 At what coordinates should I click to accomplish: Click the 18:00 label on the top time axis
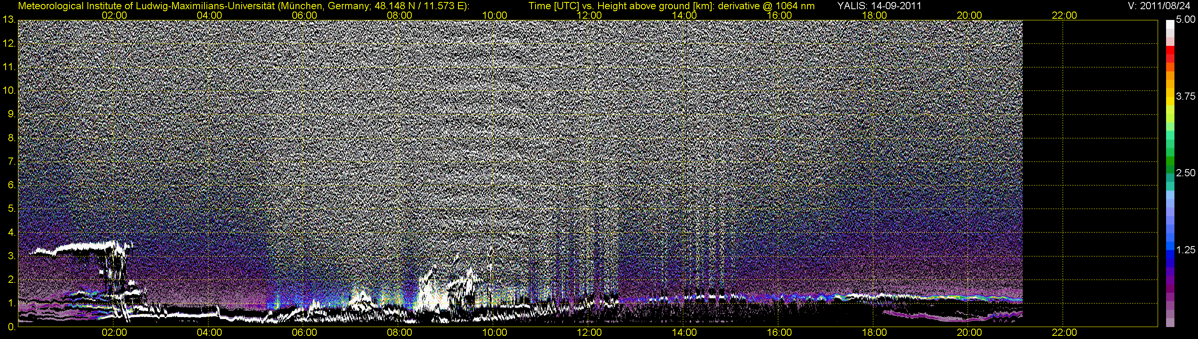[x=874, y=15]
